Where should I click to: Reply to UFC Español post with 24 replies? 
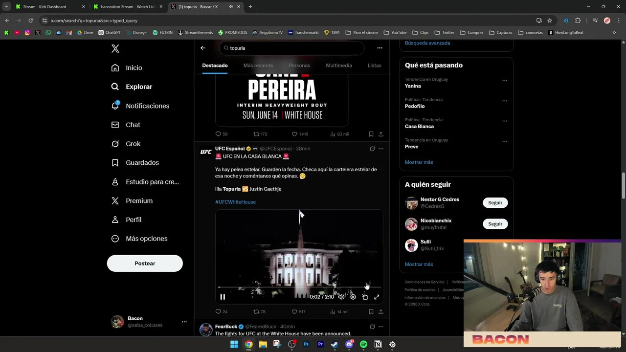pos(222,311)
